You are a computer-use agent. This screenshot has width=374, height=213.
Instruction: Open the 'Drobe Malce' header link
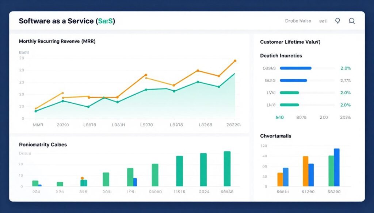click(298, 21)
